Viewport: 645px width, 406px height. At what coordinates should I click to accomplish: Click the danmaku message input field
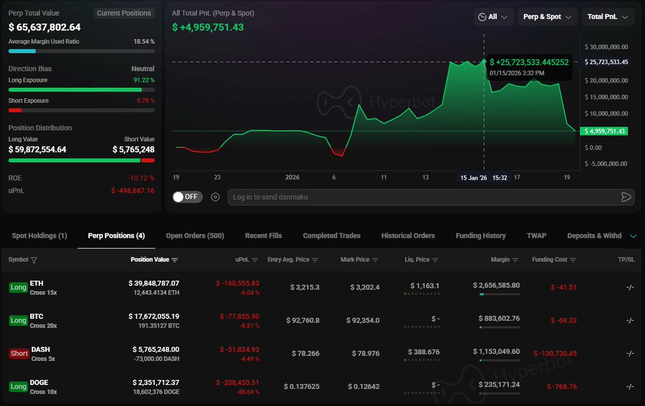pos(419,197)
